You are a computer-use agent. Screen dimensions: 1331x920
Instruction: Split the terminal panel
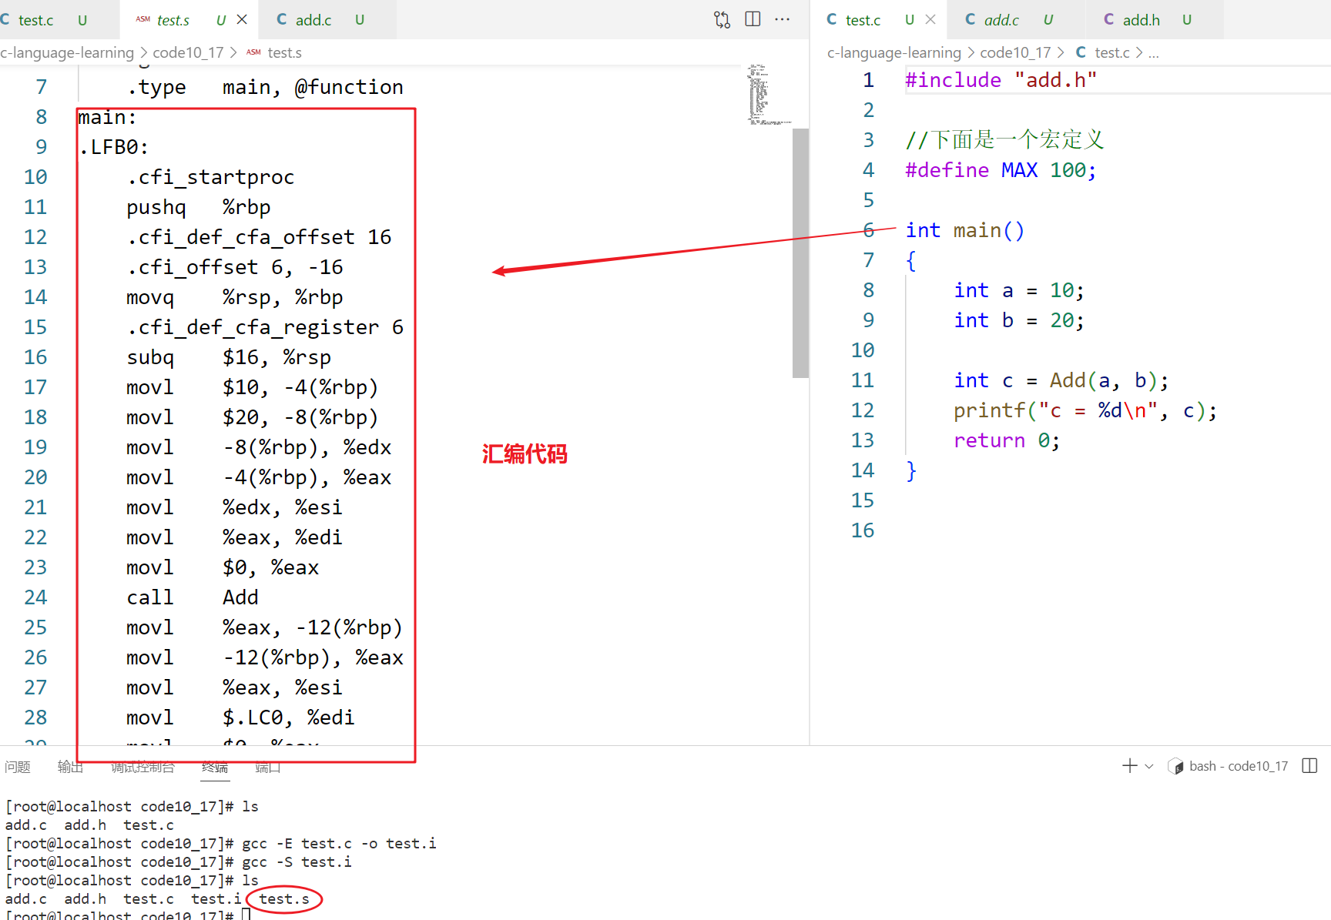point(1309,765)
